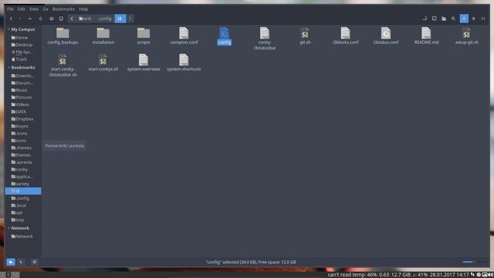Go back with the toolbar back arrow
494x278 pixels.
(11, 19)
